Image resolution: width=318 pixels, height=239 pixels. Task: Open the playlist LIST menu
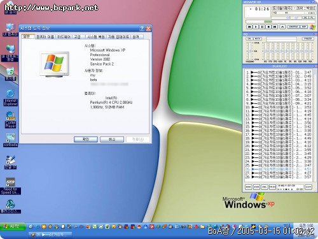click(x=308, y=187)
